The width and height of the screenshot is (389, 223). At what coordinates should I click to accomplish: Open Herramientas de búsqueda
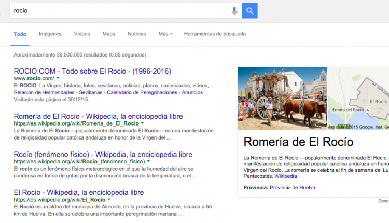(215, 34)
